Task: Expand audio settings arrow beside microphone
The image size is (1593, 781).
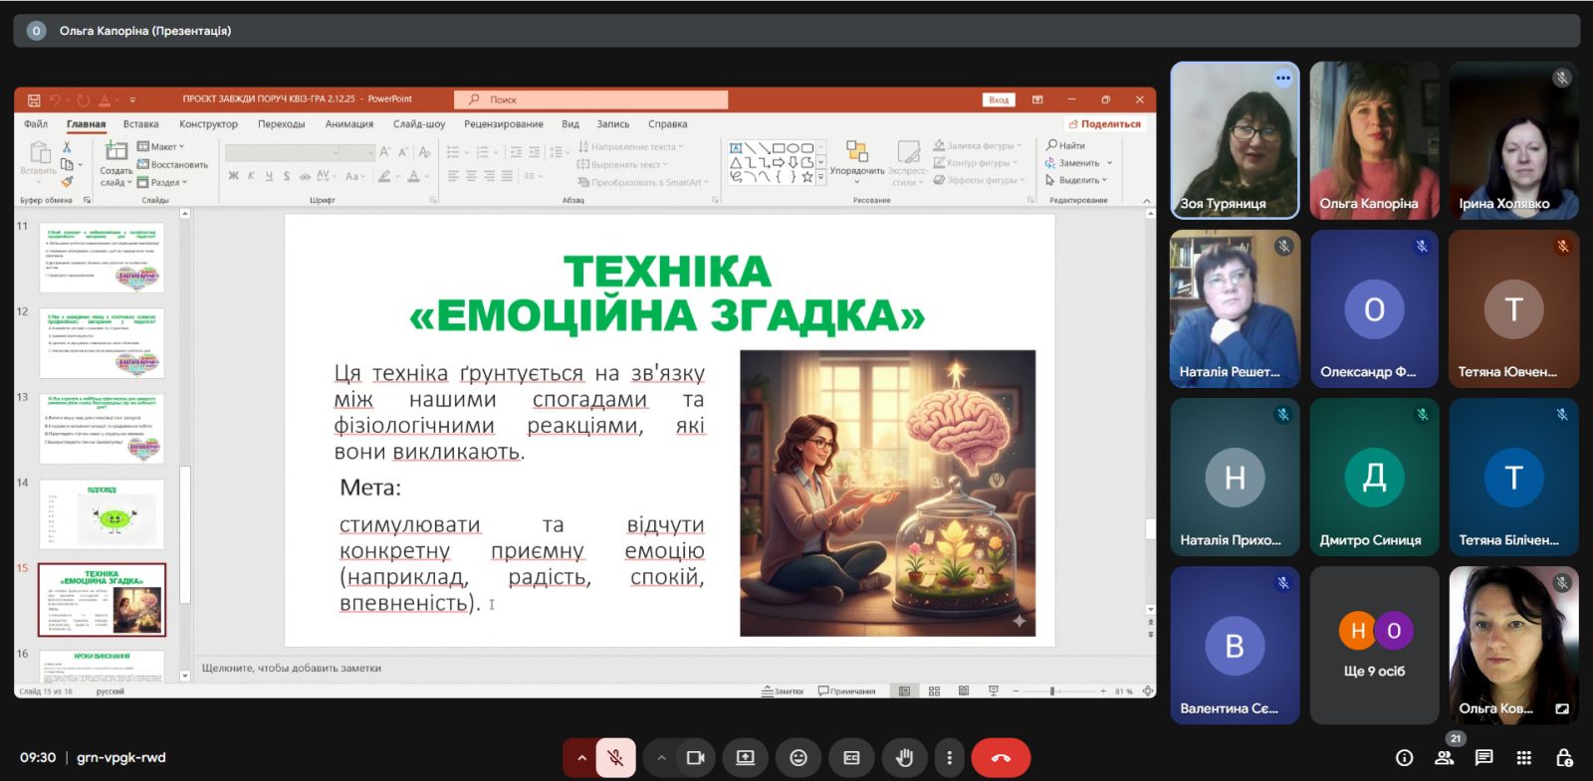Action: coord(581,758)
